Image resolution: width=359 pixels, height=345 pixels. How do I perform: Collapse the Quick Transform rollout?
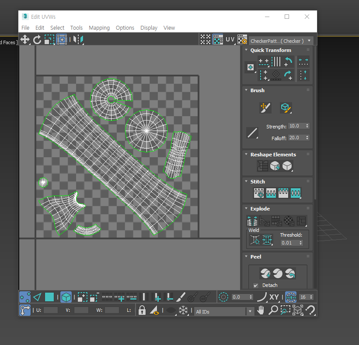(x=246, y=50)
